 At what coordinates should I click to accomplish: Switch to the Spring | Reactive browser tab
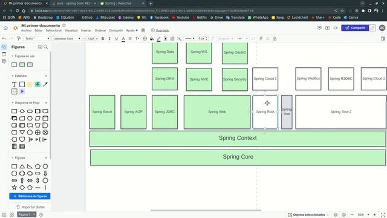click(x=122, y=4)
